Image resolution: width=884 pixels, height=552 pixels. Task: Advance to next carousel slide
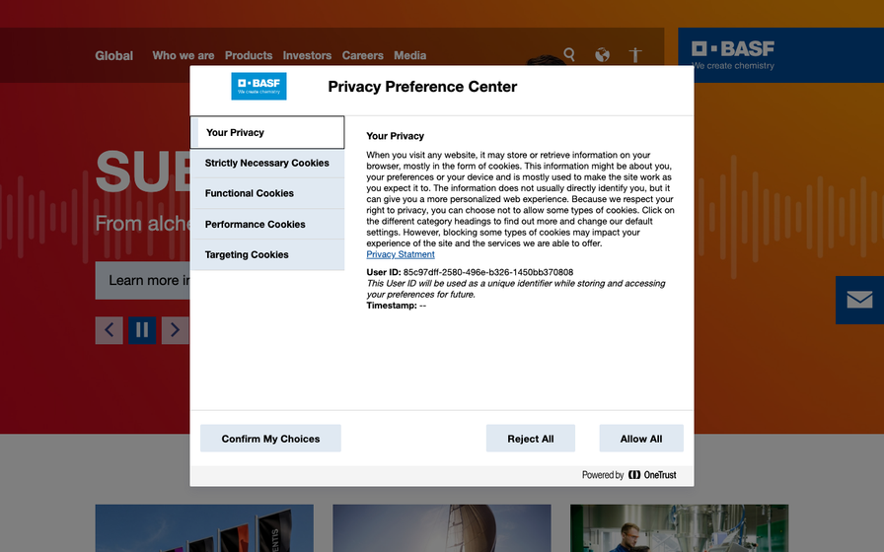pyautogui.click(x=176, y=330)
